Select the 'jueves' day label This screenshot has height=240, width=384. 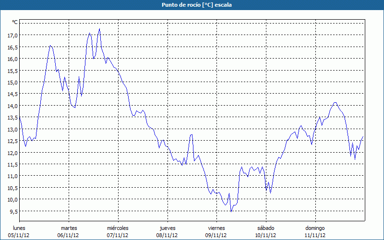167,228
